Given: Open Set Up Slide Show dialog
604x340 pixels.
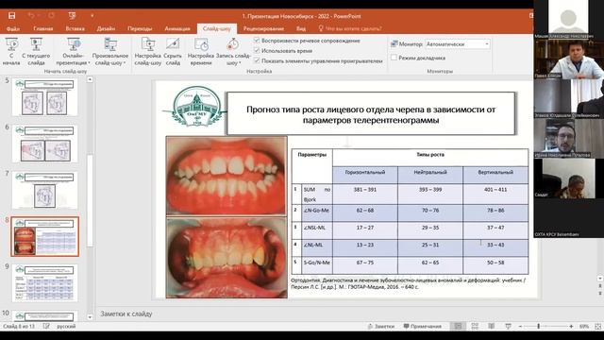Looking at the screenshot, I should [x=148, y=52].
